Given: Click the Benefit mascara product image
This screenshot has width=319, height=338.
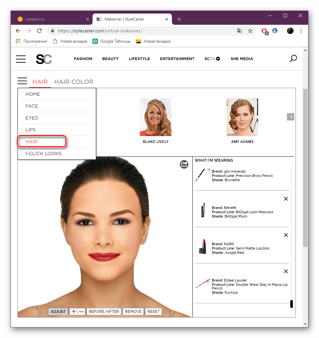Looking at the screenshot, I should tap(203, 210).
